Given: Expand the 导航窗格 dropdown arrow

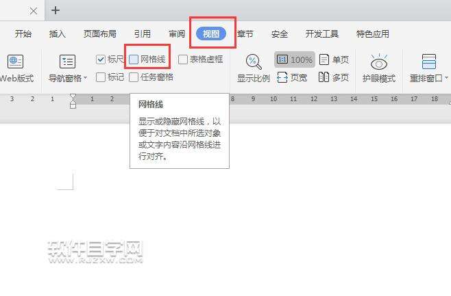Looking at the screenshot, I should 85,78.
